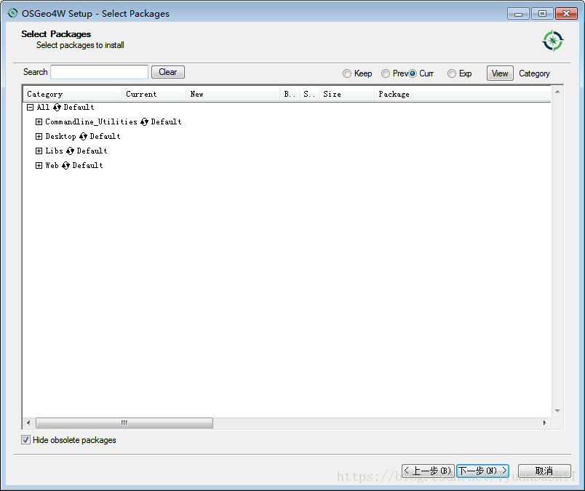The width and height of the screenshot is (585, 491).
Task: Click the Category column header
Action: (x=72, y=94)
